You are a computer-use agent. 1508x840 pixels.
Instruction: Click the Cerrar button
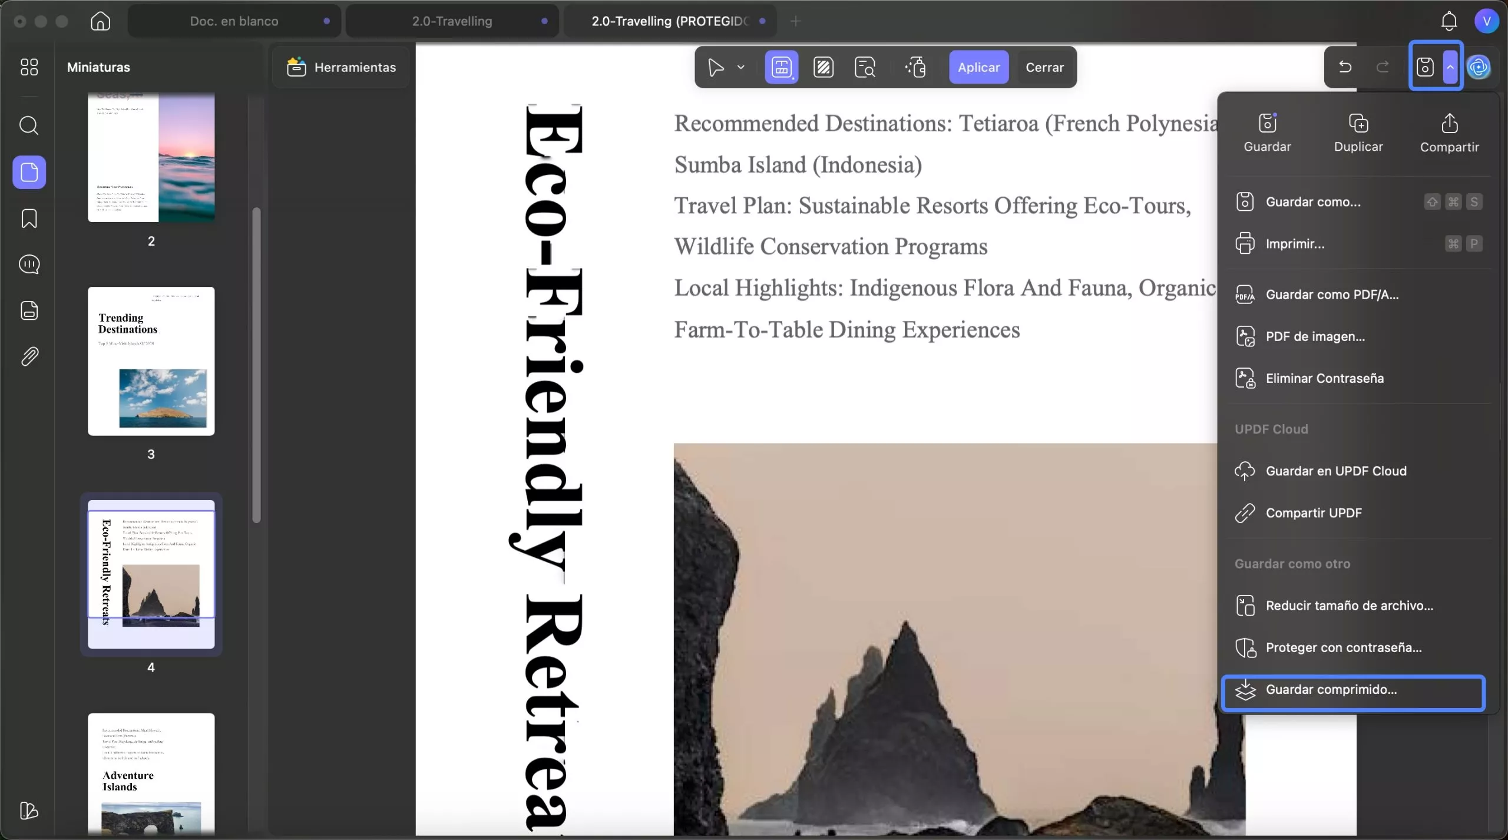1044,67
